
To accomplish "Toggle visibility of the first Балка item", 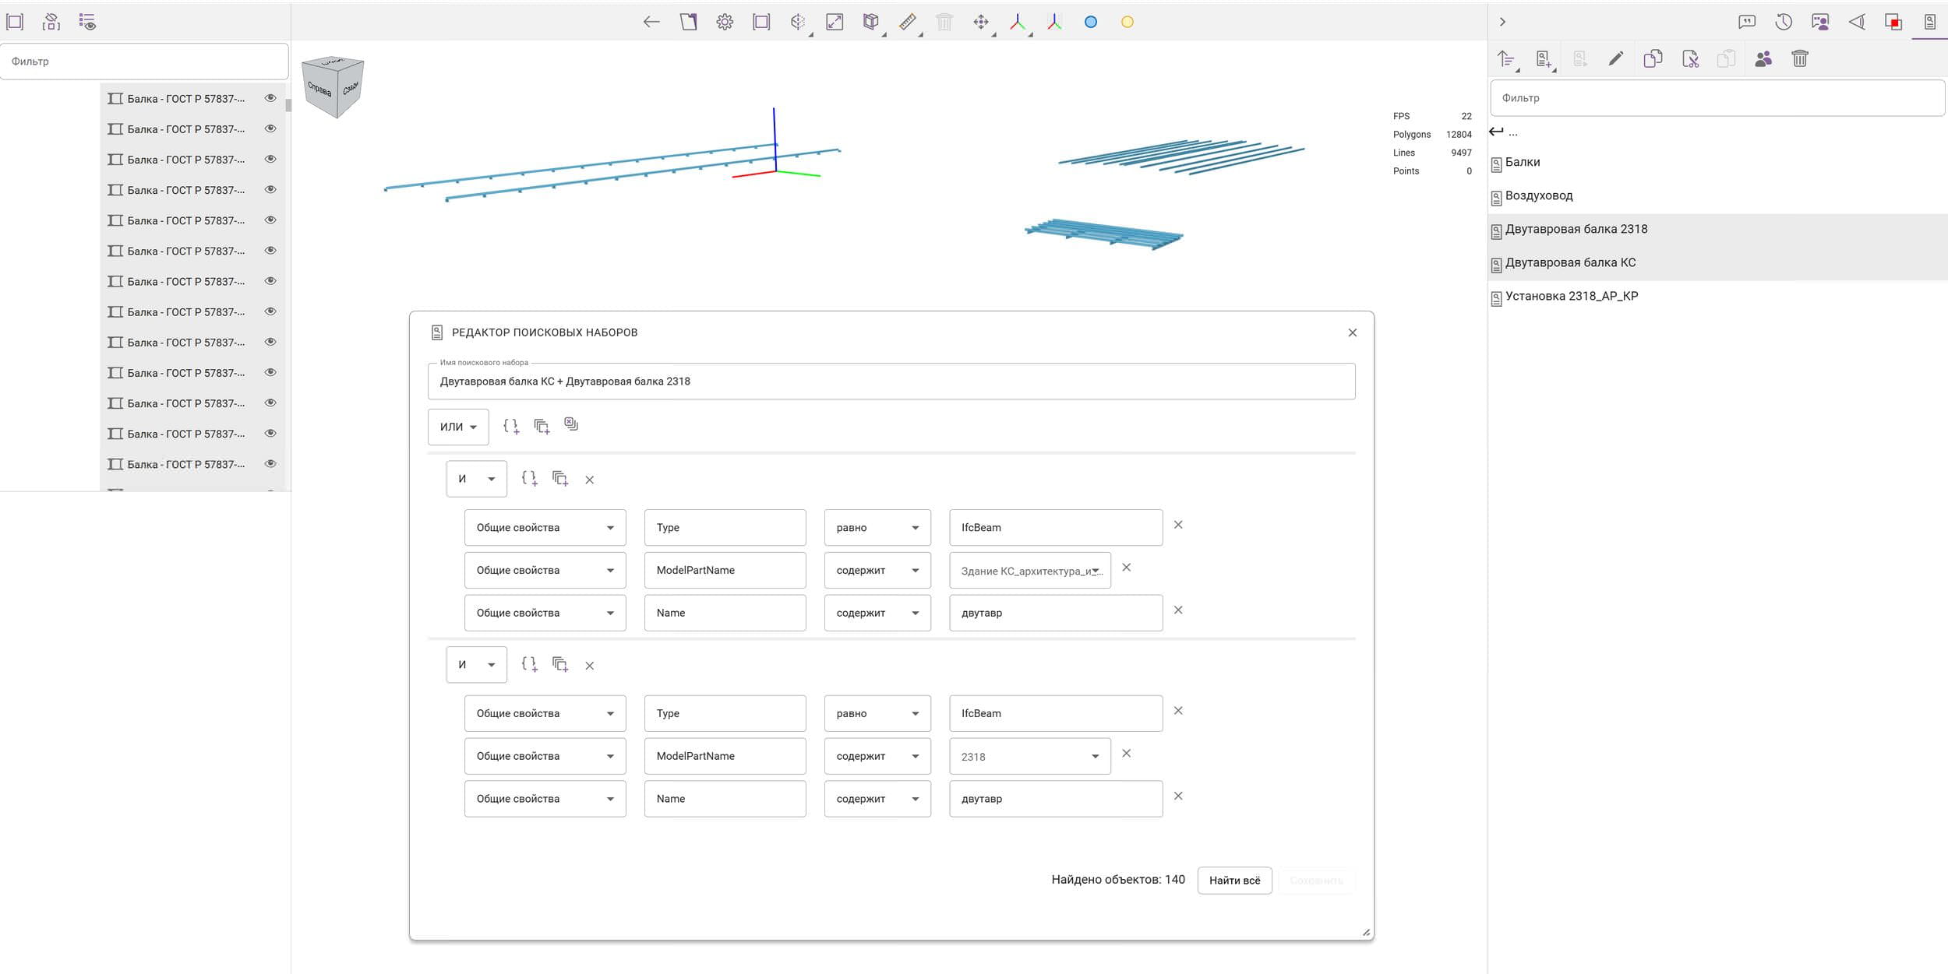I will 270,98.
